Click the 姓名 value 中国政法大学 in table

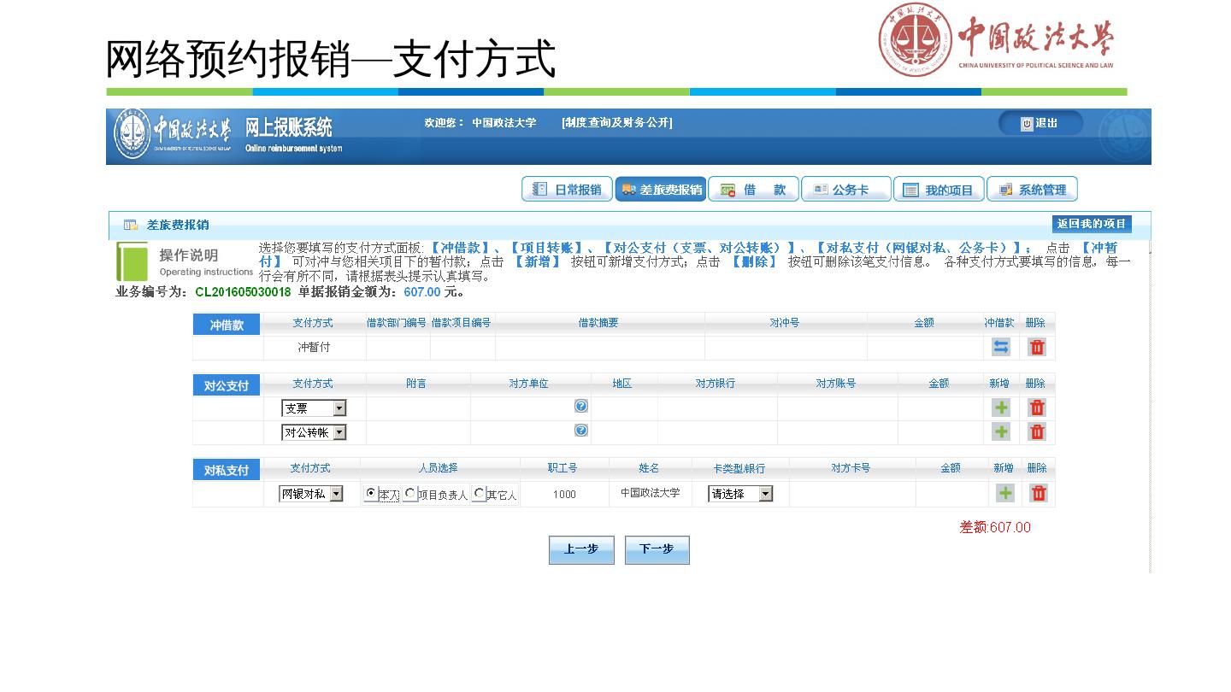click(651, 493)
